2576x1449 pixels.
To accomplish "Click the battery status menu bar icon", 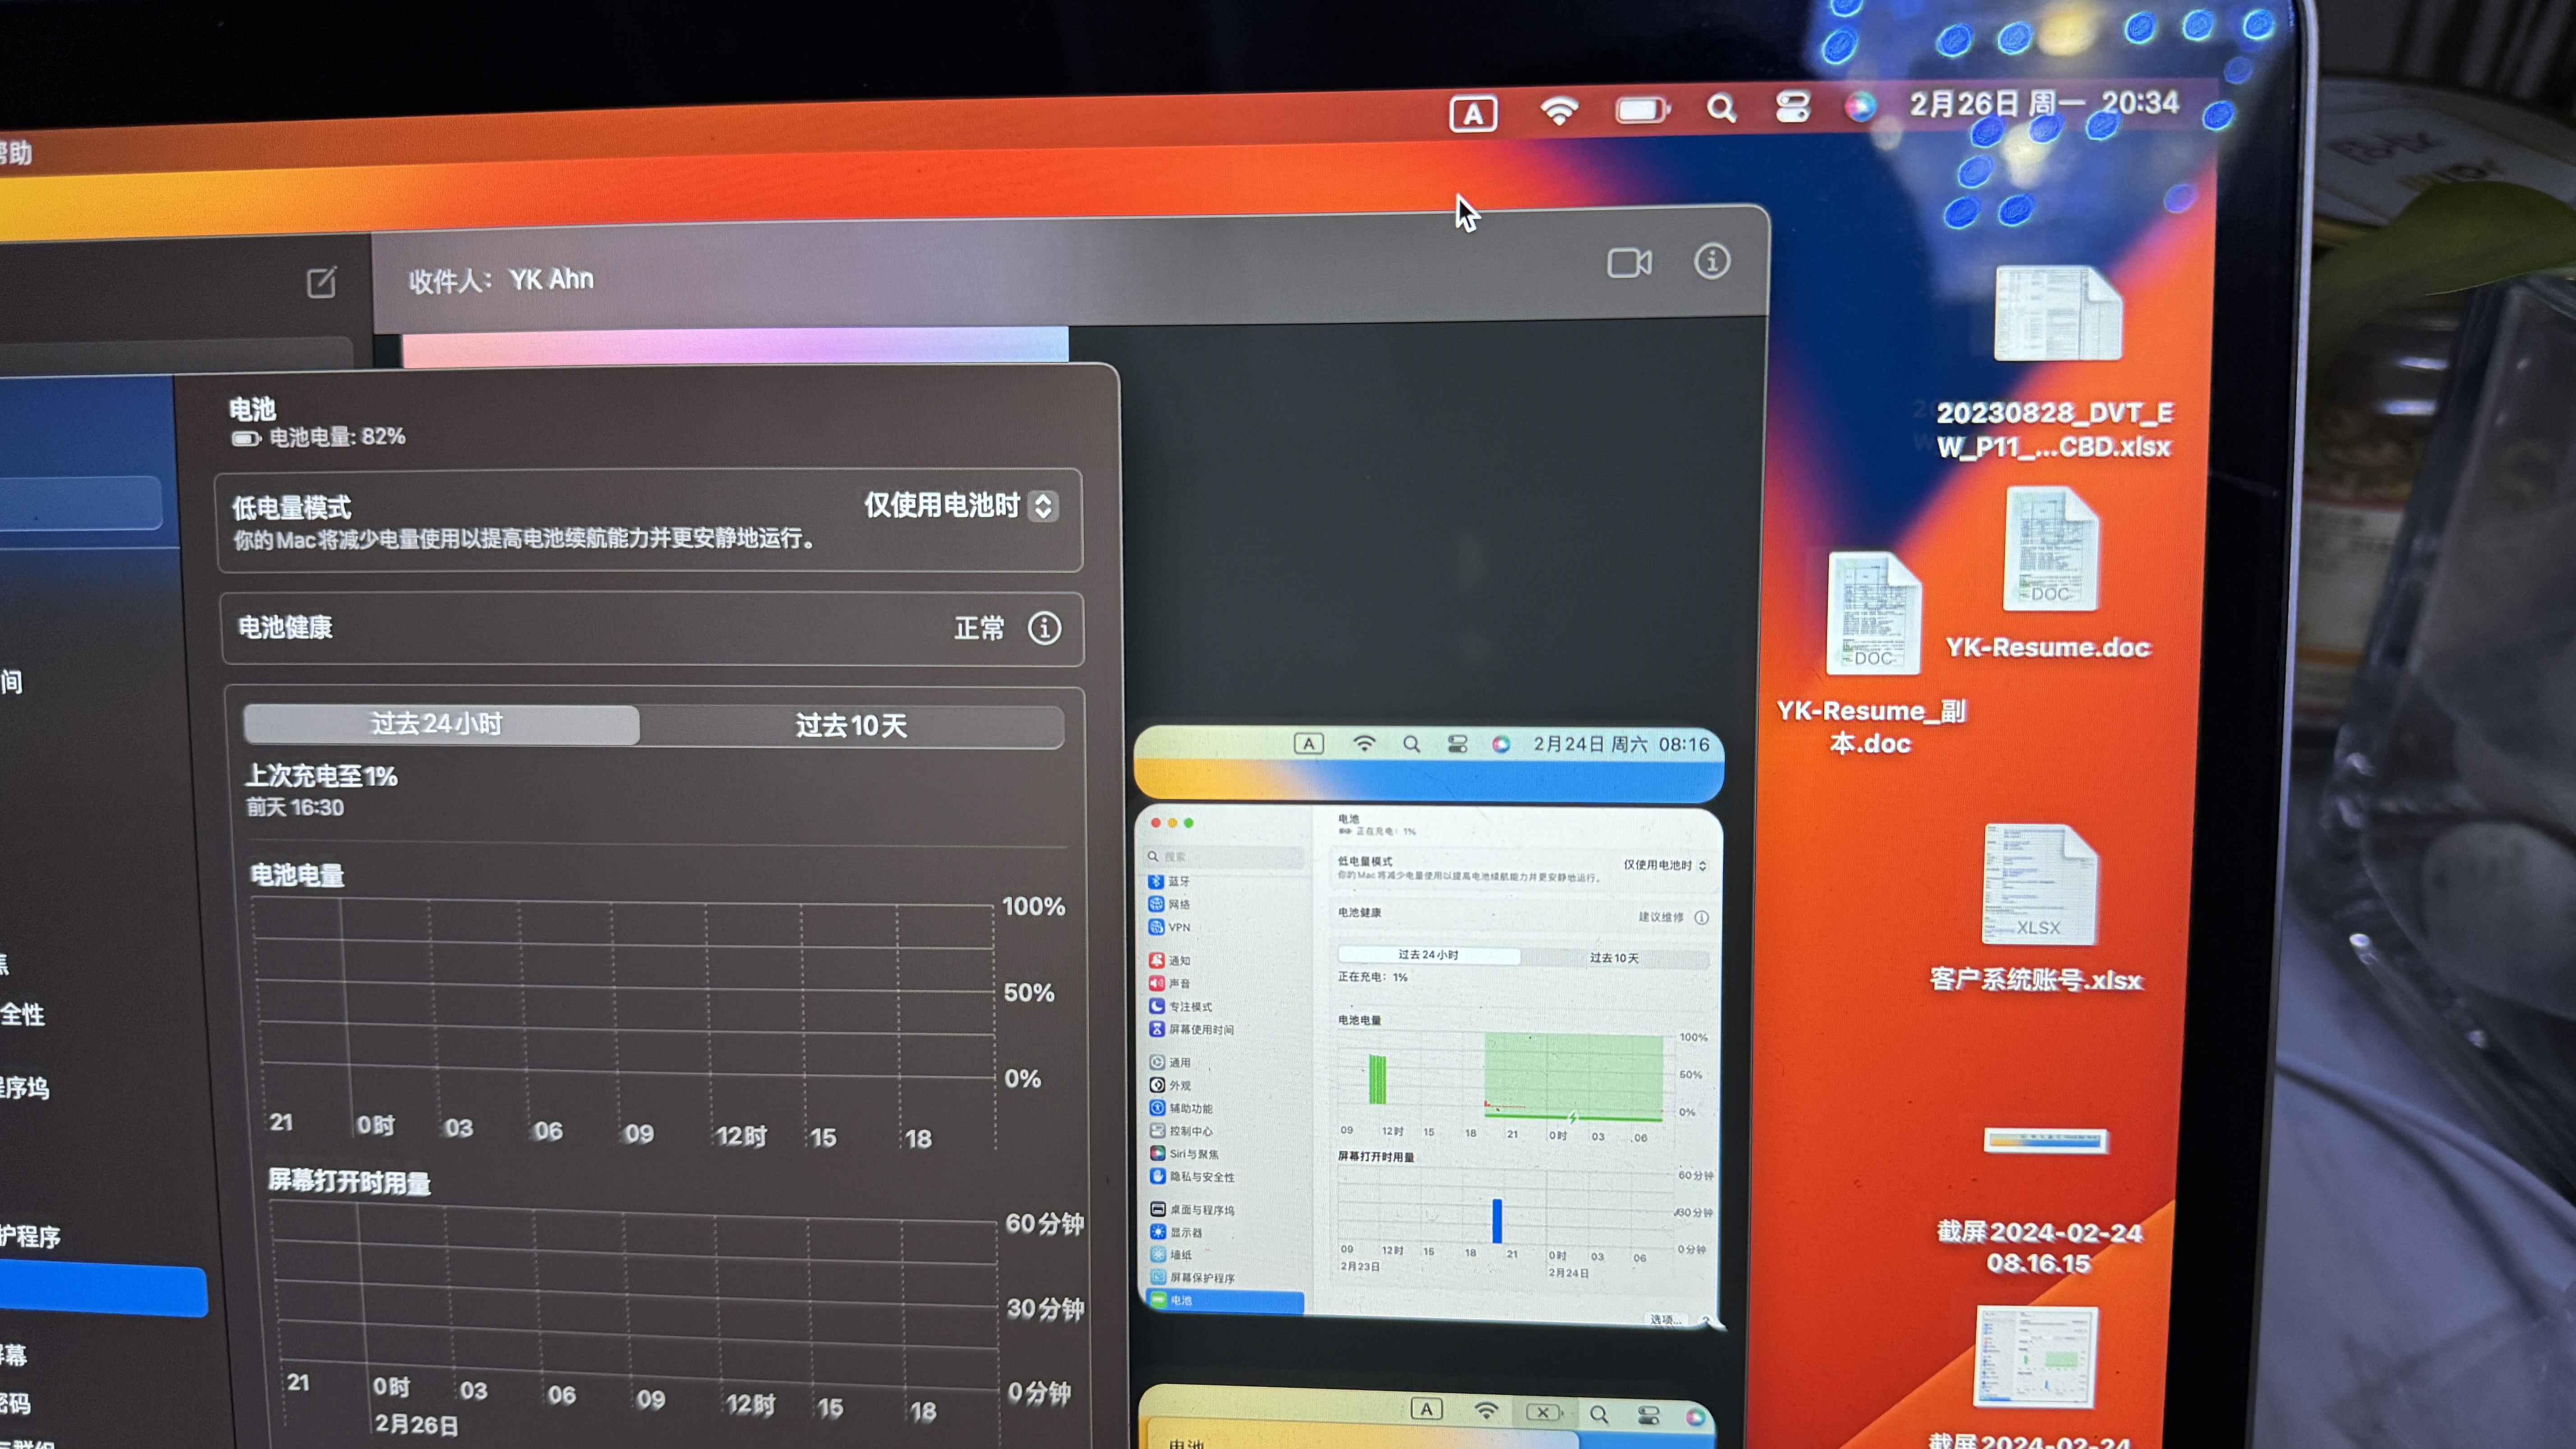I will [x=1641, y=109].
